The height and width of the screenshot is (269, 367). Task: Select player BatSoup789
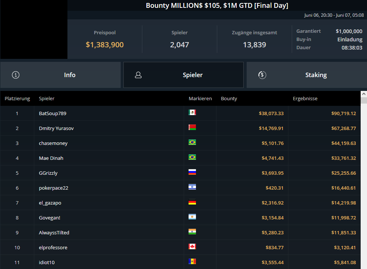point(53,113)
